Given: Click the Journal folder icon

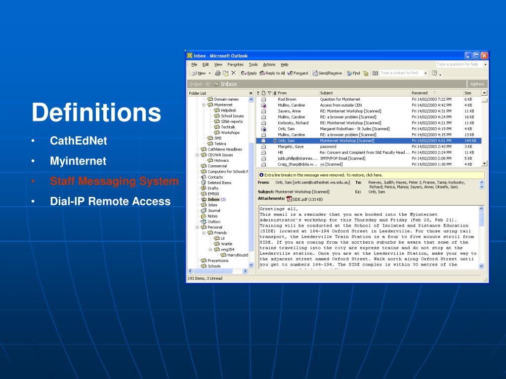Looking at the screenshot, I should pyautogui.click(x=204, y=210).
